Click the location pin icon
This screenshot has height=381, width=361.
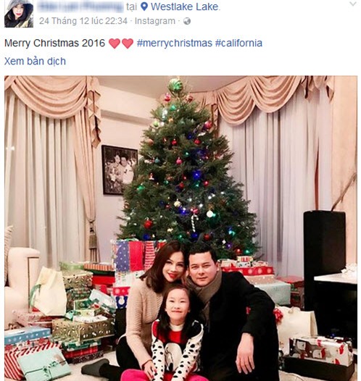pos(144,7)
